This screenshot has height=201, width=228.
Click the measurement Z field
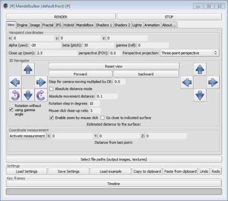(166, 136)
